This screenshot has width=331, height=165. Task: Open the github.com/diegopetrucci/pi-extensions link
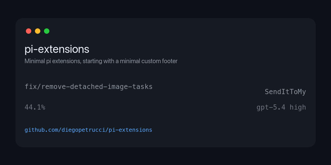point(88,130)
